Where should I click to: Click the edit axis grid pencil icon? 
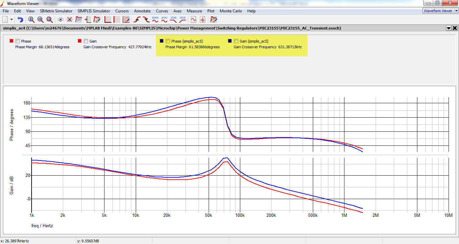(x=126, y=19)
